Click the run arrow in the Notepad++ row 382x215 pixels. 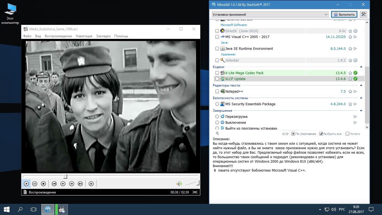click(x=355, y=92)
